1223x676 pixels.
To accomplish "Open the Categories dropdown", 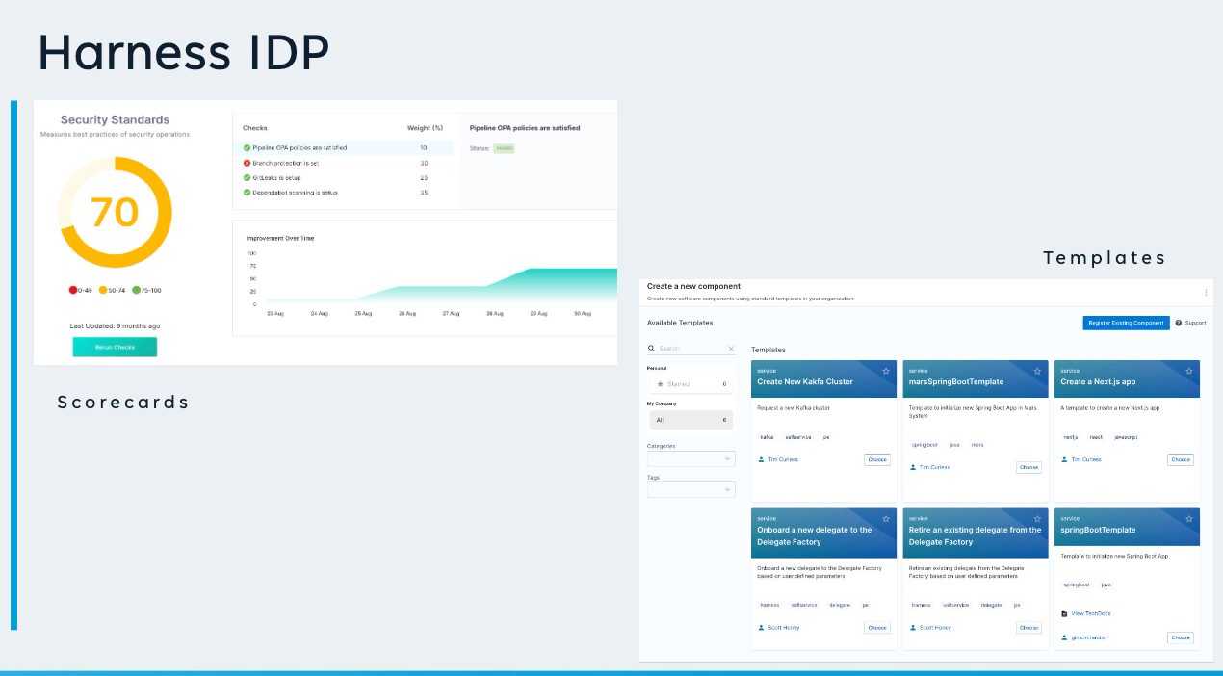I will [x=690, y=459].
